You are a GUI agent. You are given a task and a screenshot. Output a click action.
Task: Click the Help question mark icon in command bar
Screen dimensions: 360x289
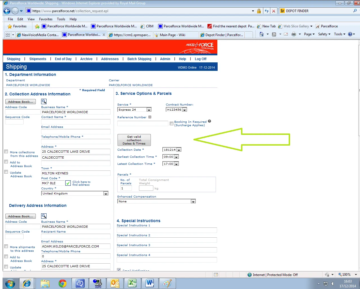(350, 34)
